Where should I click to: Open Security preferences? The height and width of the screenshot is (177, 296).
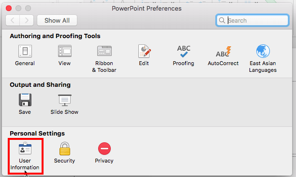[64, 153]
